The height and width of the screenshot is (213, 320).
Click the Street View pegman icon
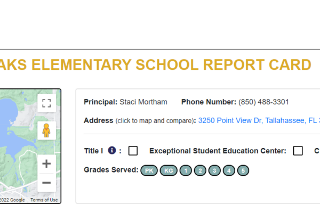tap(46, 130)
